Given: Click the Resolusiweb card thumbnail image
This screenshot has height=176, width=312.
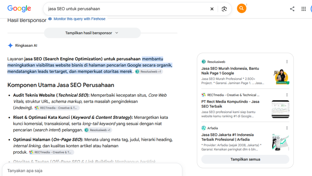Looking at the screenshot, I should pyautogui.click(x=281, y=77).
